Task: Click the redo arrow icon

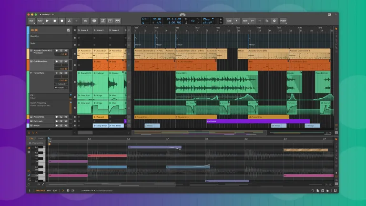Action: click(260, 21)
